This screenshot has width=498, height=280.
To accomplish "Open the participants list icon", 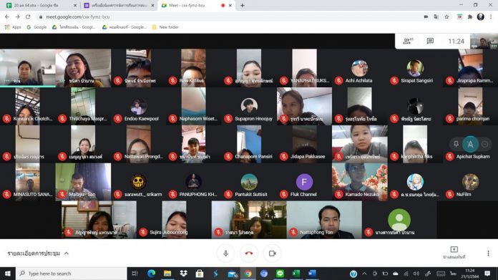I will click(408, 41).
